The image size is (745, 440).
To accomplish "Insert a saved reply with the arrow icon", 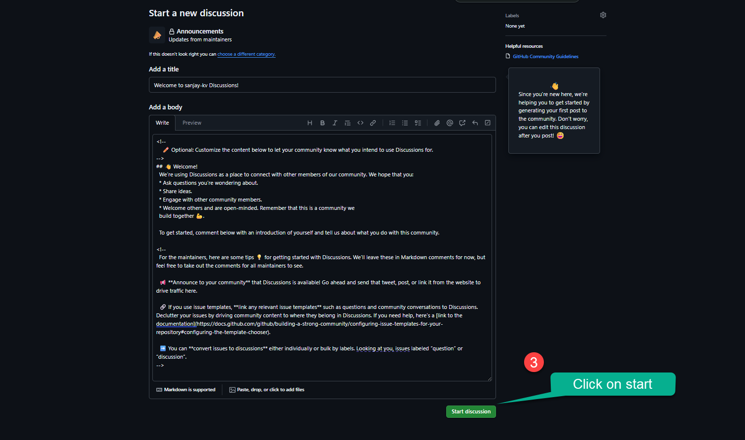I will (x=475, y=123).
